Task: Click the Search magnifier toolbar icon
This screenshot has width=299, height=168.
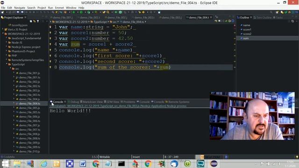Action: (x=108, y=12)
